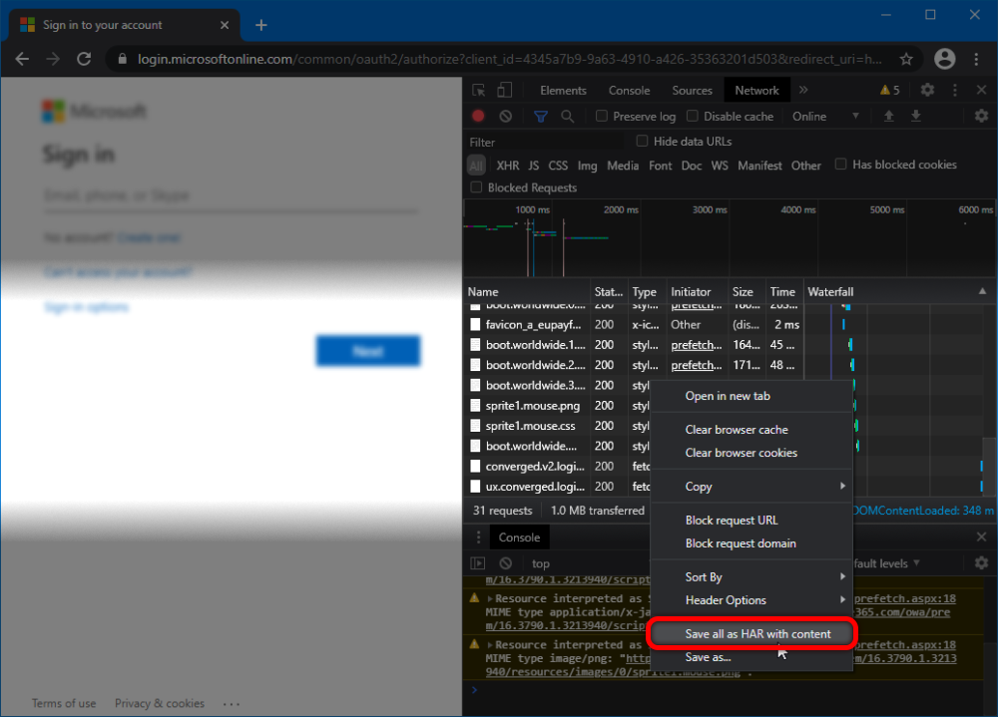Clear the network log

click(x=505, y=116)
